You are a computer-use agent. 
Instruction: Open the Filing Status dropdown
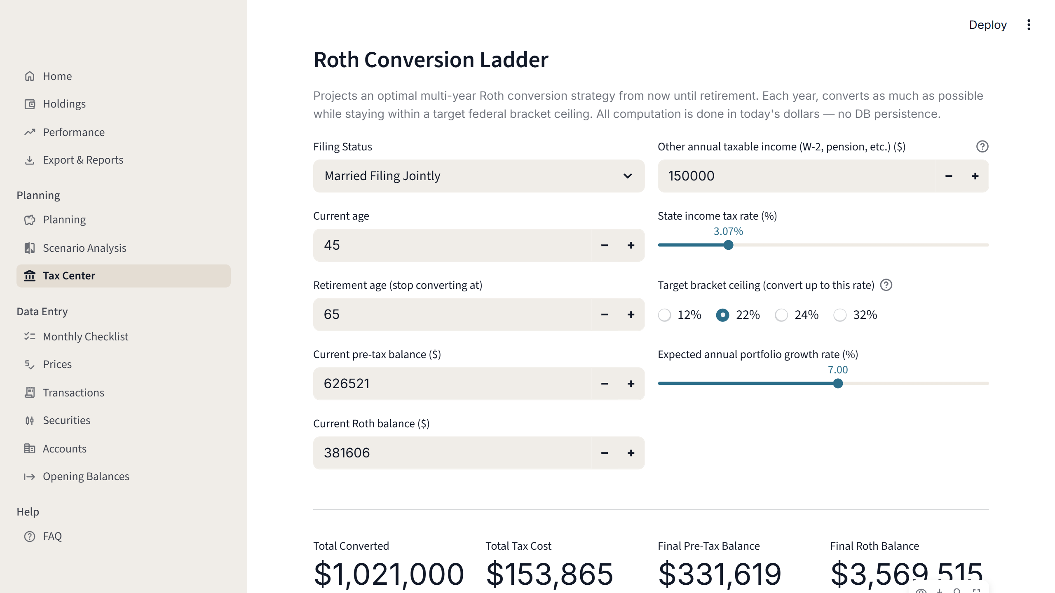478,176
